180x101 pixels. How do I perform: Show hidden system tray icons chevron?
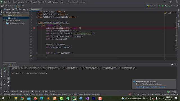(144, 98)
